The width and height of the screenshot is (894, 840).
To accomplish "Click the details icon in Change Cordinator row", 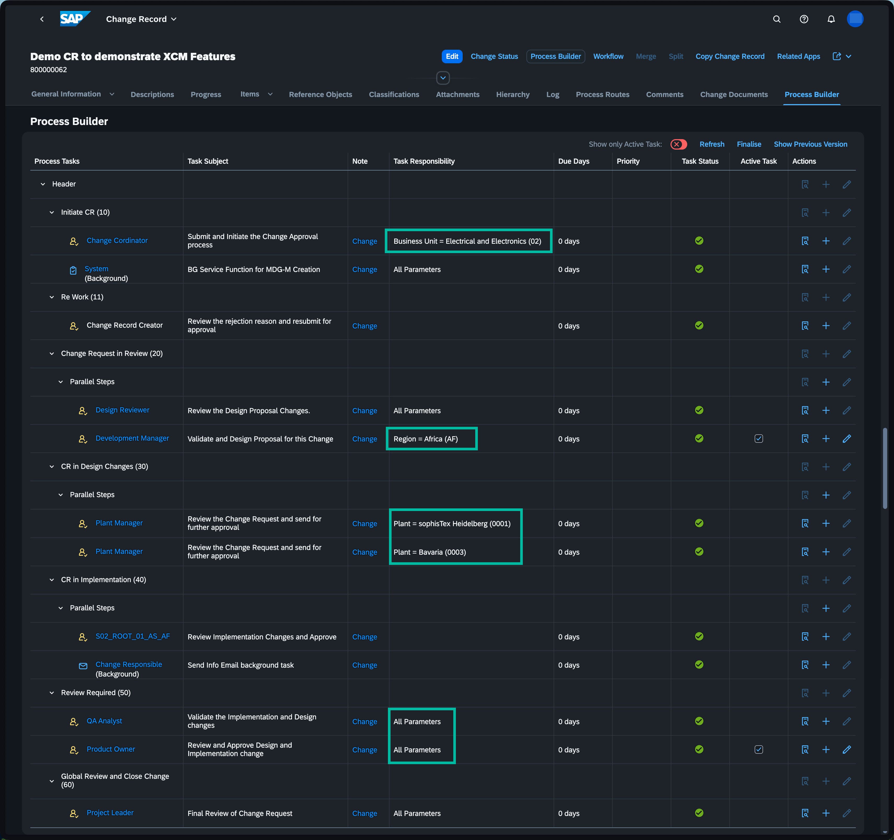I will click(805, 241).
